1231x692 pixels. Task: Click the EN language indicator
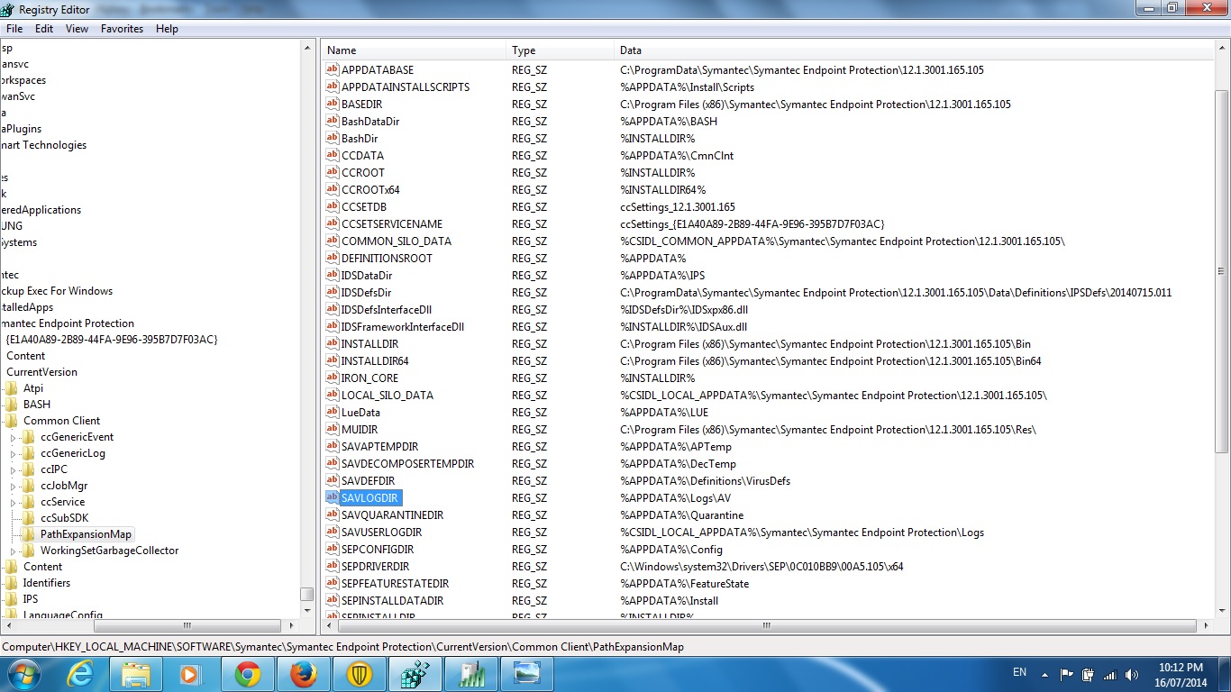(x=1020, y=672)
